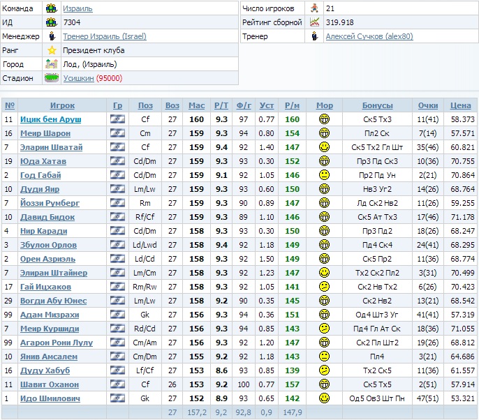Viewport: 479px width, 420px height.
Task: Open player Збулон Орлов
Action: pyautogui.click(x=48, y=245)
